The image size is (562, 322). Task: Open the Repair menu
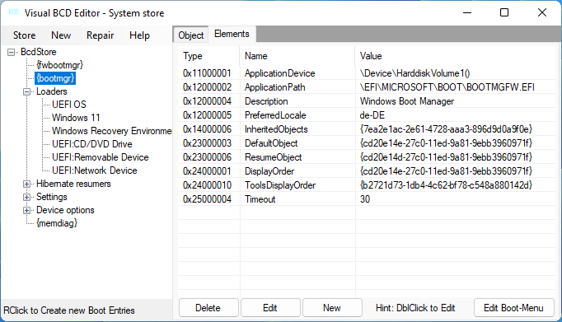[x=100, y=35]
